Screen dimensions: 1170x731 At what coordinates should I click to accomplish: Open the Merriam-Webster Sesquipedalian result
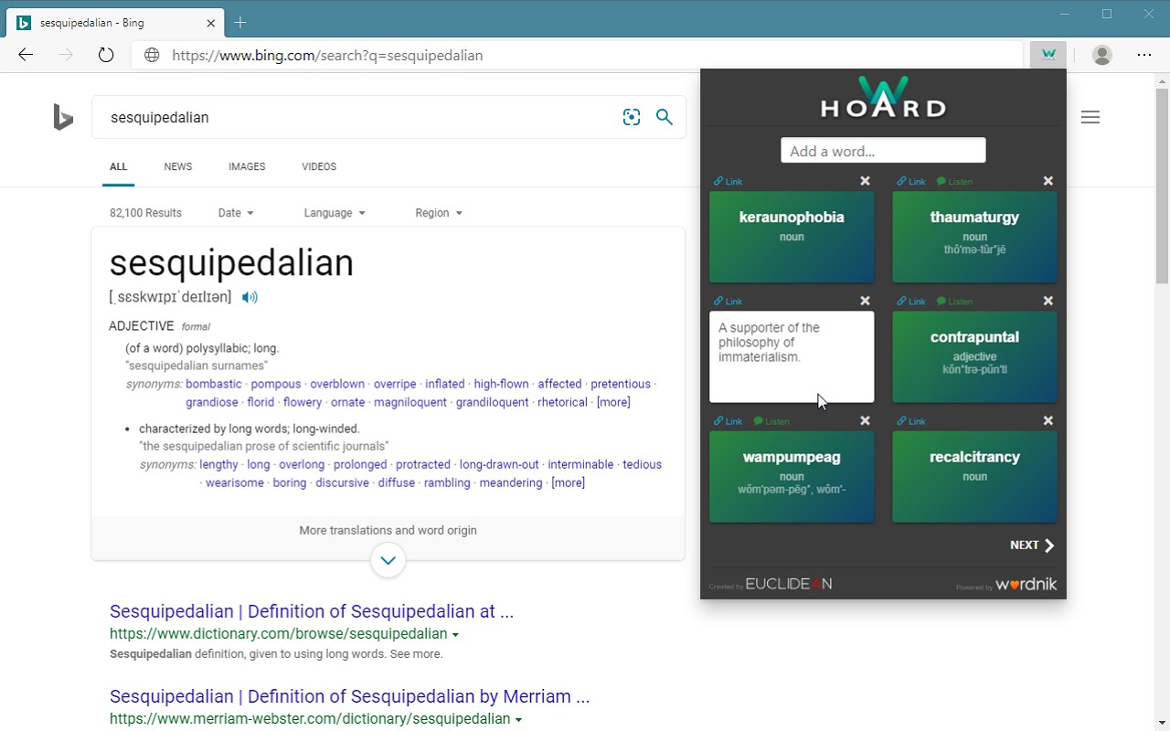click(x=349, y=696)
